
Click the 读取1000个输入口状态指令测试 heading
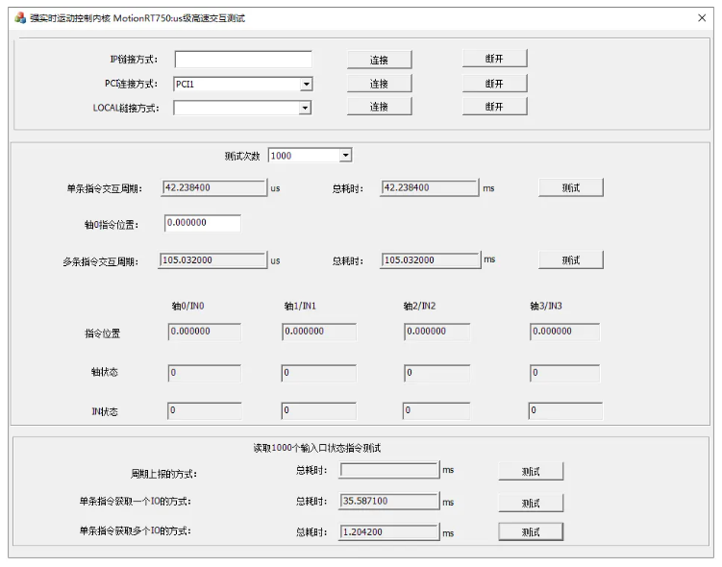317,448
